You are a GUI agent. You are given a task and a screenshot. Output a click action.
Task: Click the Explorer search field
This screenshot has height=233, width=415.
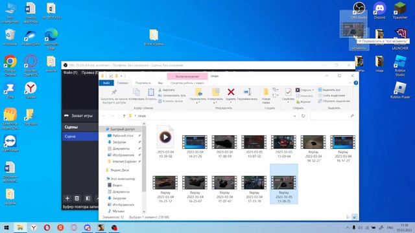[x=333, y=116]
